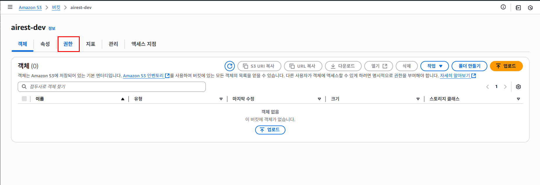Switch to the 속성 tab

(x=45, y=44)
